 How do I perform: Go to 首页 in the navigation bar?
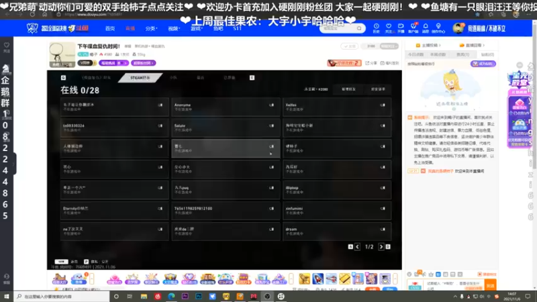(110, 29)
